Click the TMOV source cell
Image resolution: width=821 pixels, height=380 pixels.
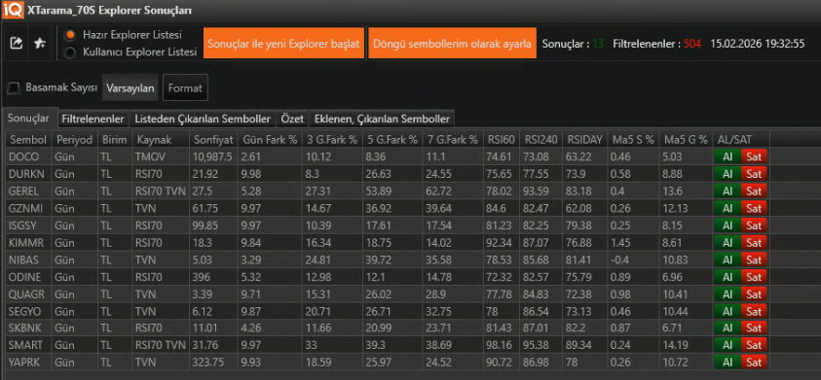tap(161, 156)
